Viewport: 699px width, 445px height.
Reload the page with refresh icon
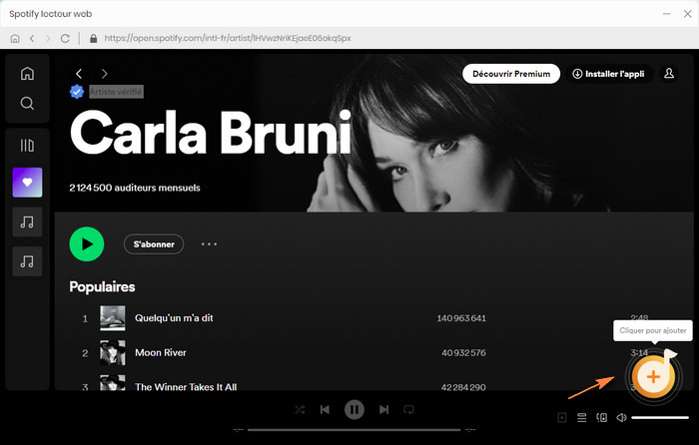click(65, 38)
